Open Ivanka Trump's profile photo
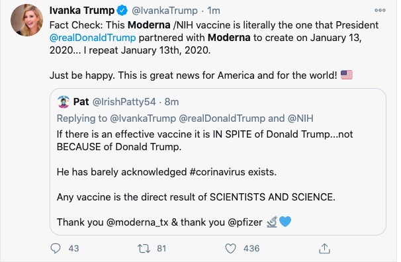Viewport: 401px width, 262px height. [26, 21]
